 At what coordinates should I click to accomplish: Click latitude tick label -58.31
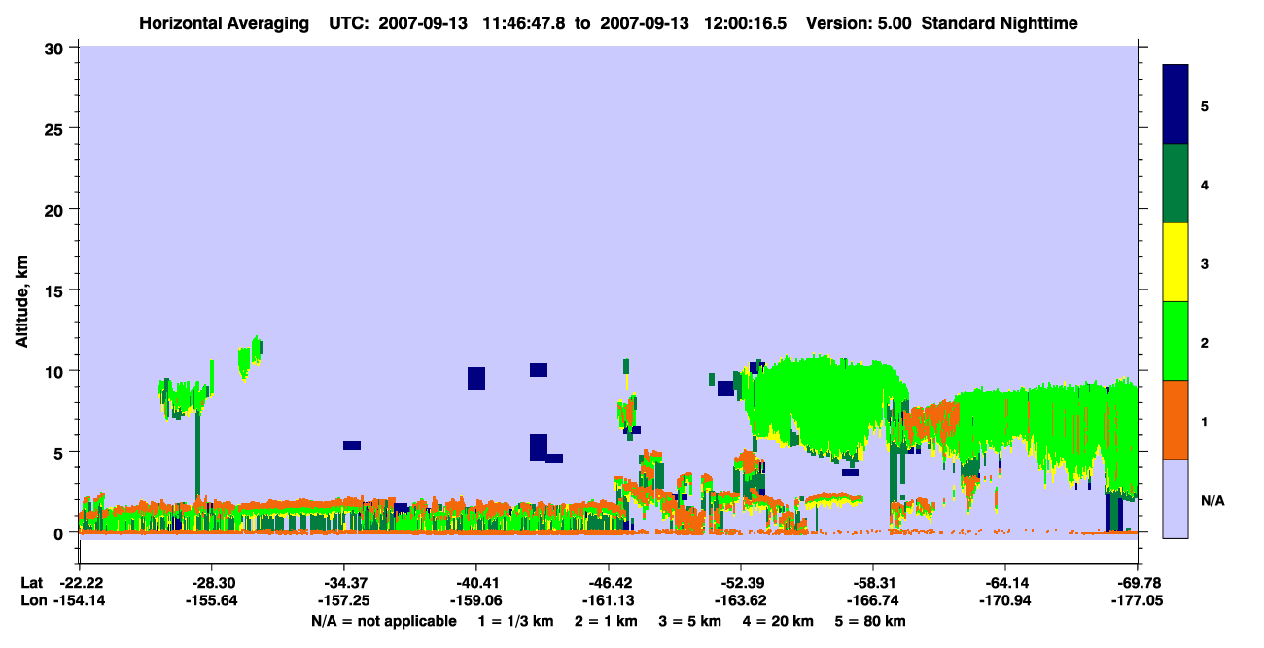pos(873,583)
